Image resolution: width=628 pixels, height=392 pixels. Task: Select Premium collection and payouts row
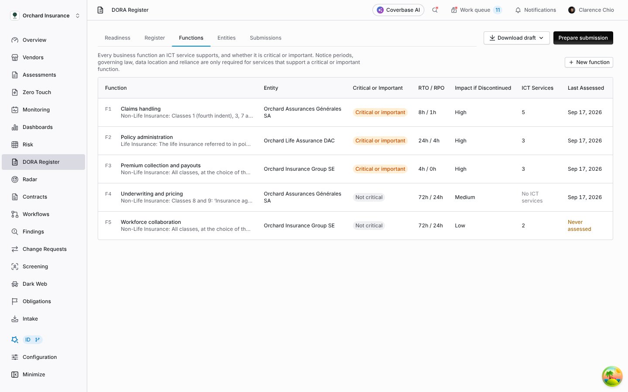tap(355, 169)
